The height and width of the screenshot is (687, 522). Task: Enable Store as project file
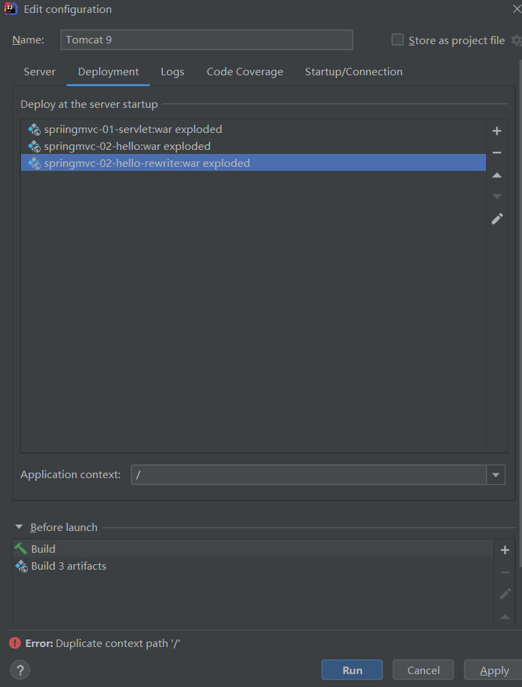point(397,40)
